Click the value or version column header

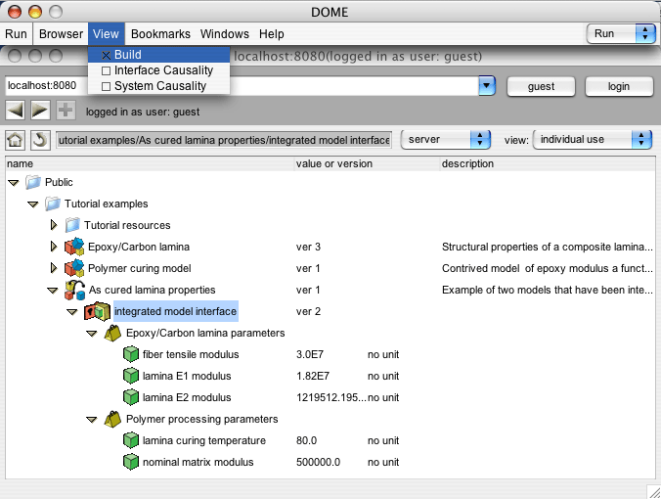(367, 163)
